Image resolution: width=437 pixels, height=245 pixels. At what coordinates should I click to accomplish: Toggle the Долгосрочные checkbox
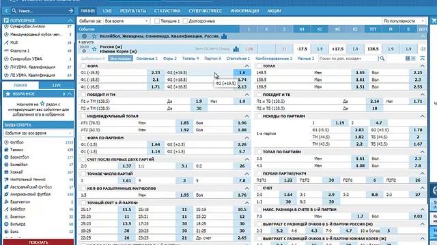185,21
